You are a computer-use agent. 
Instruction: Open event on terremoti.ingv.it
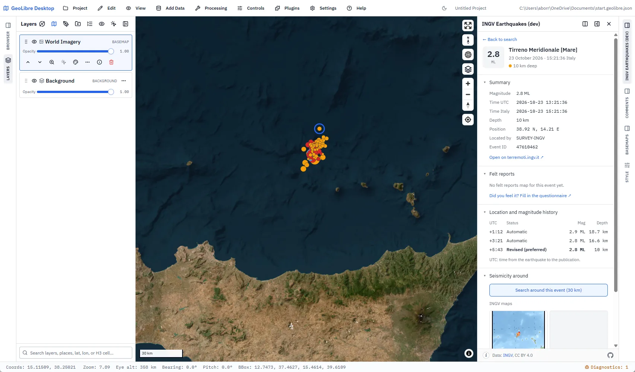(516, 157)
